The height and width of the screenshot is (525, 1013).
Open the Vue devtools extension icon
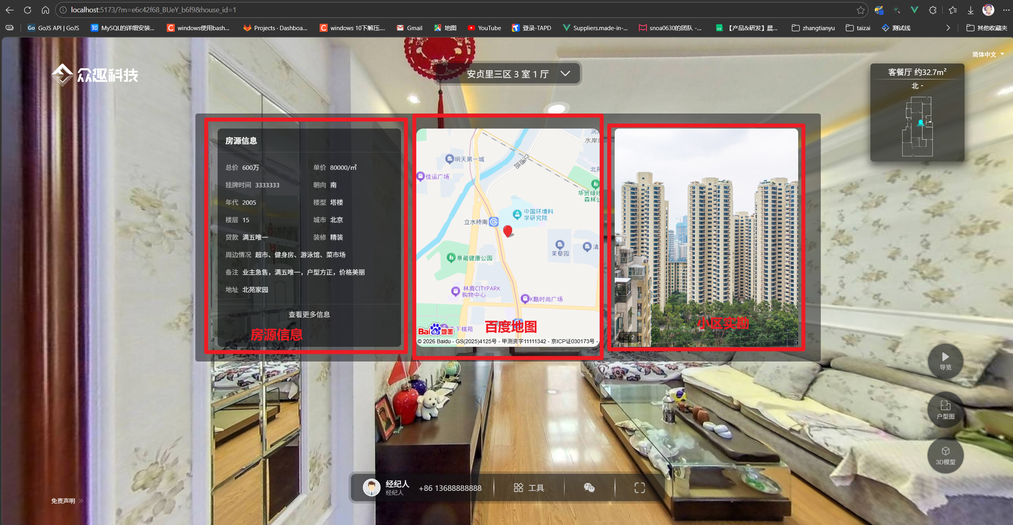tap(915, 10)
